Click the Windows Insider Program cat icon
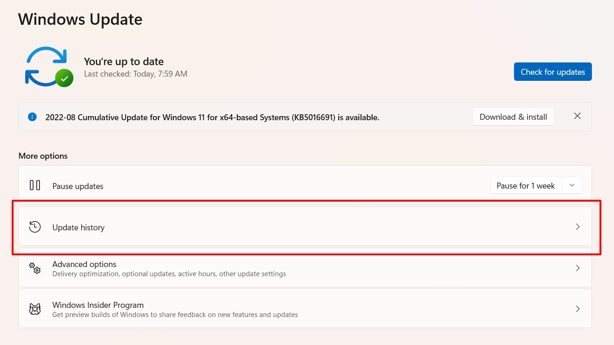Viewport: 614px width, 345px height. point(35,309)
